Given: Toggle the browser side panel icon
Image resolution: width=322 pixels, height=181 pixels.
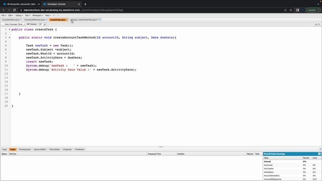Looking at the screenshot, I should (x=297, y=10).
